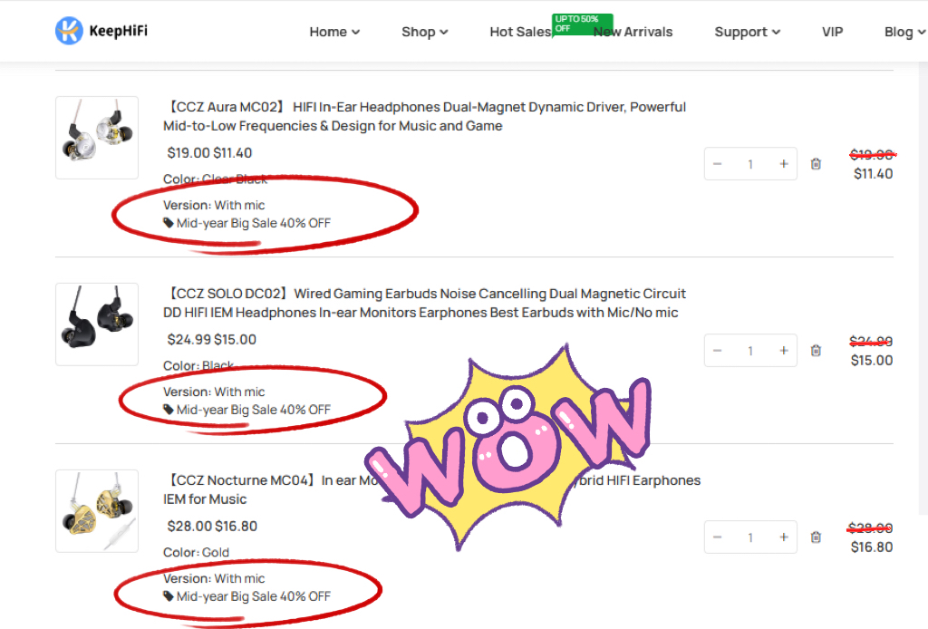Increase quantity of CCZ Aura MC02
This screenshot has height=629, width=928.
tap(784, 164)
